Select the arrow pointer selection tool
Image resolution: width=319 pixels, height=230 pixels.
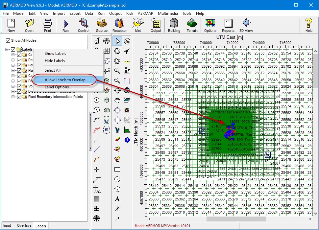117,41
